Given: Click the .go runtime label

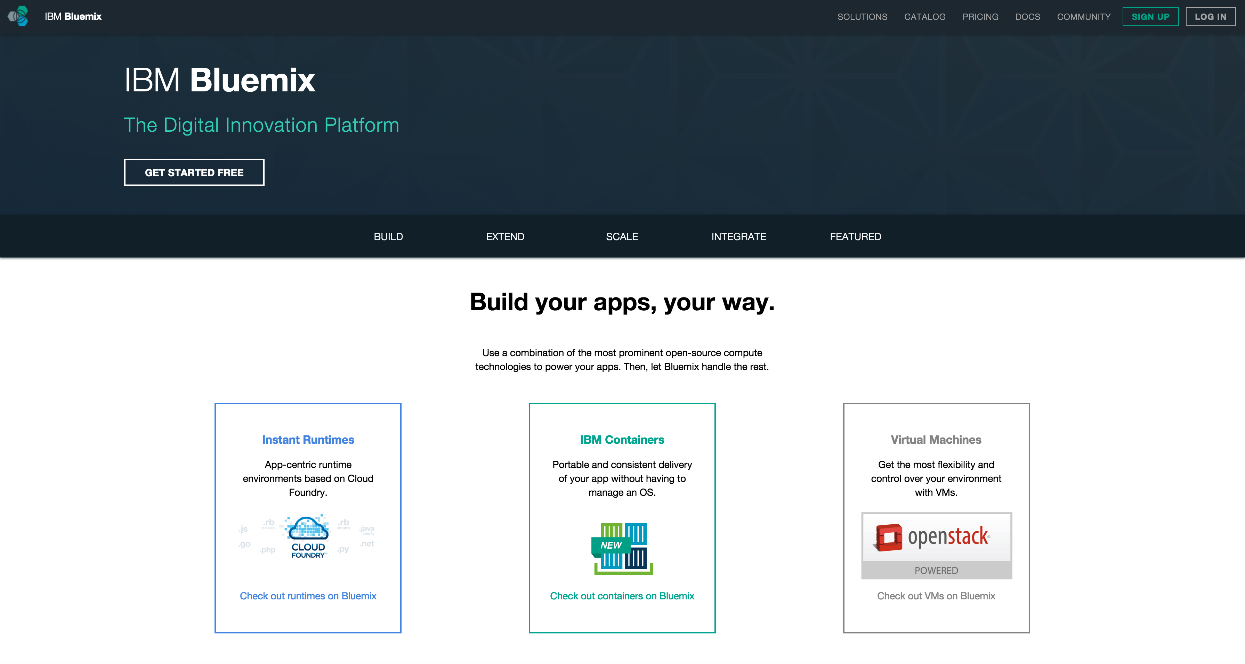Looking at the screenshot, I should (x=244, y=544).
